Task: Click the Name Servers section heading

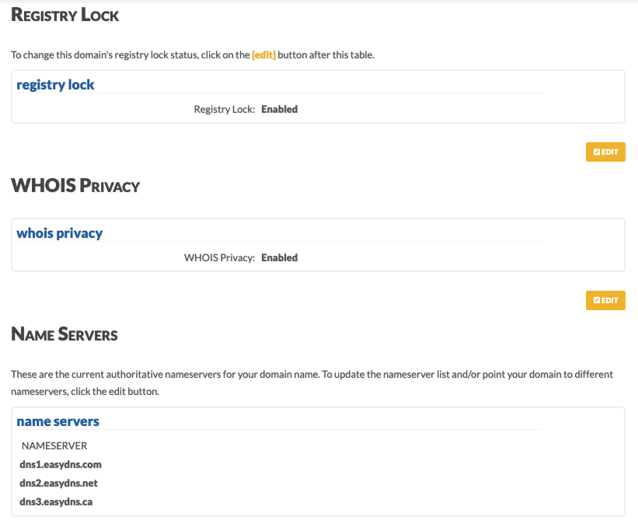Action: coord(64,334)
